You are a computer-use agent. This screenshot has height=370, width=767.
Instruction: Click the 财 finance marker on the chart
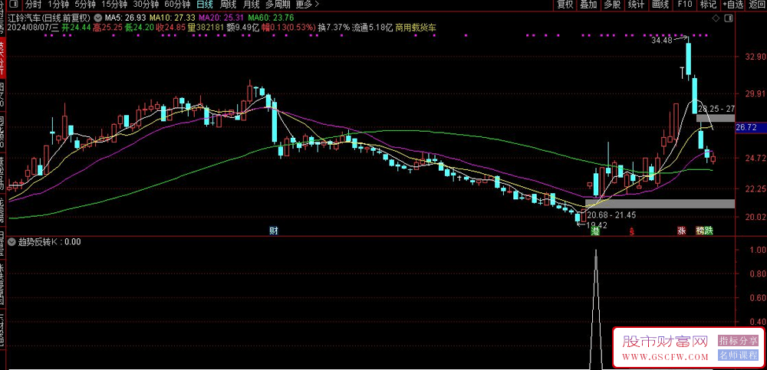274,231
